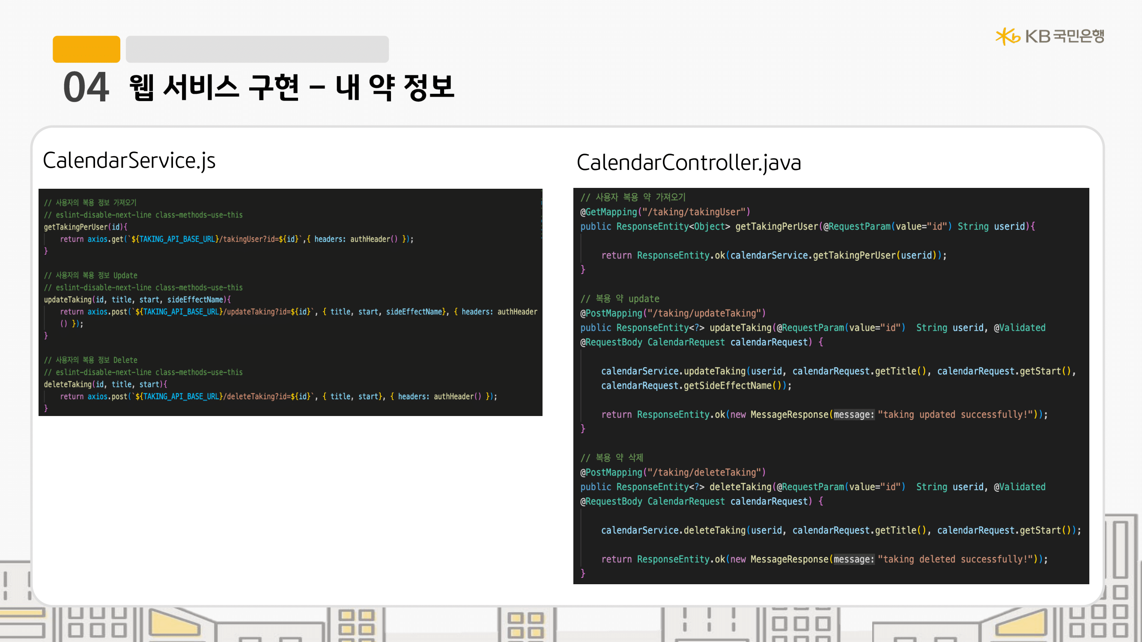The width and height of the screenshot is (1142, 642).
Task: Click the updateTaking function declaration in JS code
Action: tap(137, 300)
